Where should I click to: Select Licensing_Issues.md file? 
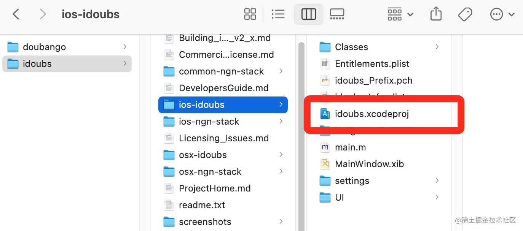pyautogui.click(x=223, y=138)
